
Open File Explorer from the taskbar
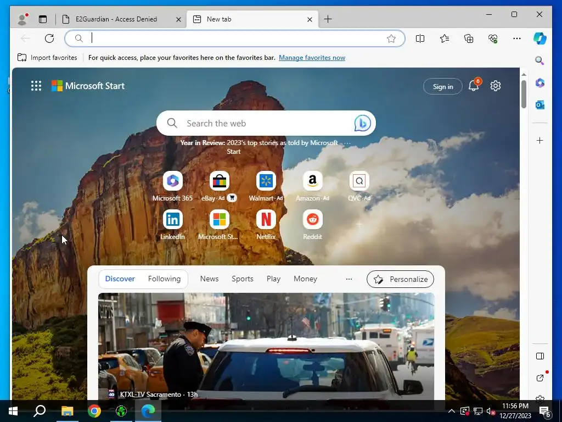click(67, 411)
